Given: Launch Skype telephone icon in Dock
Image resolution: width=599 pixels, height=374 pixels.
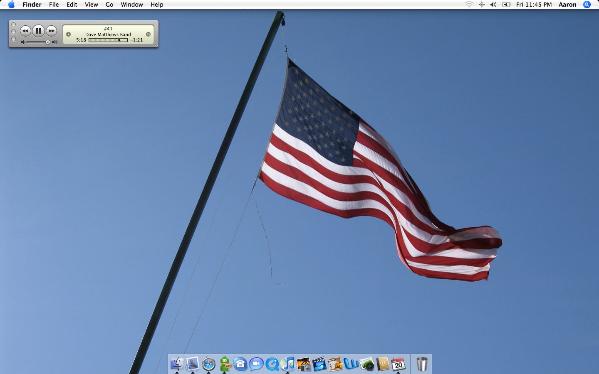Looking at the screenshot, I should click(240, 364).
